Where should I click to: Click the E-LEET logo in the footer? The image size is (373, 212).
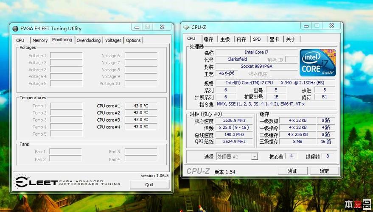[x=67, y=182]
